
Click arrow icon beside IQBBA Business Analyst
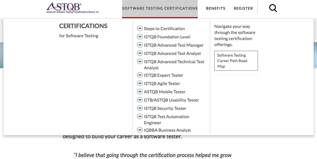click(x=140, y=130)
